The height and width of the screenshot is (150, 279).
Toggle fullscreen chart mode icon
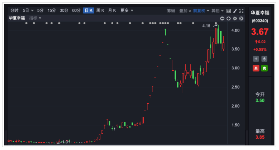coord(241,11)
